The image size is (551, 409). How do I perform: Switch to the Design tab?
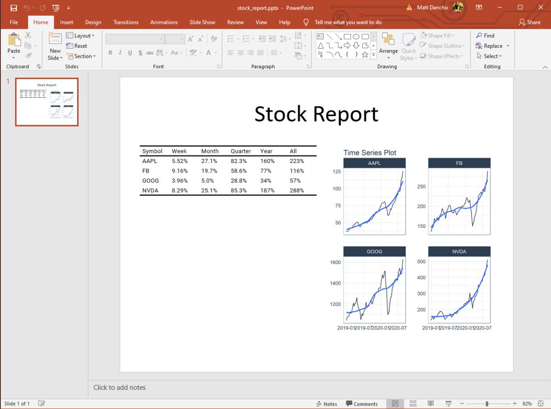tap(93, 22)
